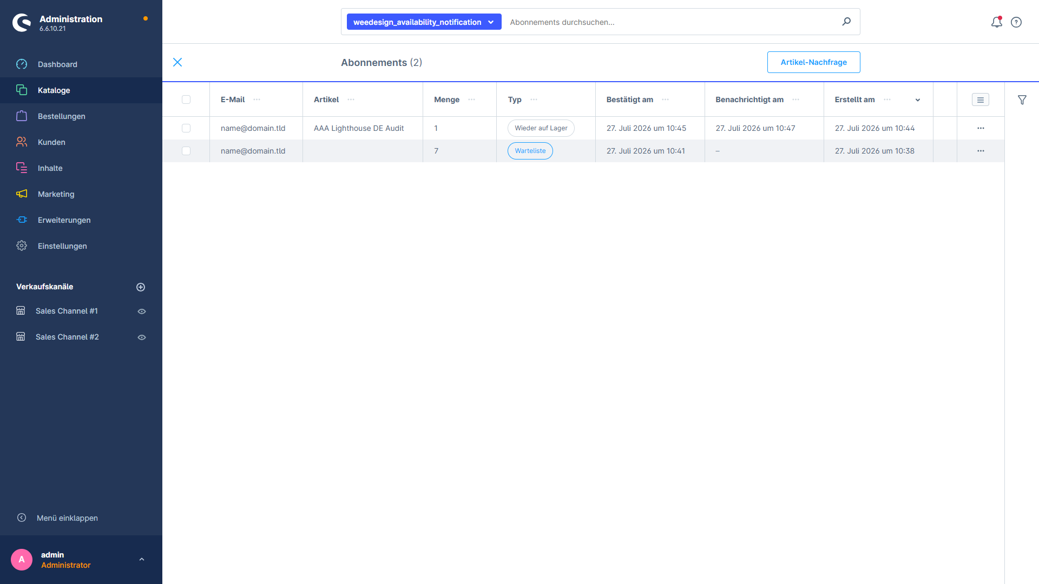Open Benachrichtigt am column options dots
Viewport: 1039px width, 584px height.
(795, 99)
